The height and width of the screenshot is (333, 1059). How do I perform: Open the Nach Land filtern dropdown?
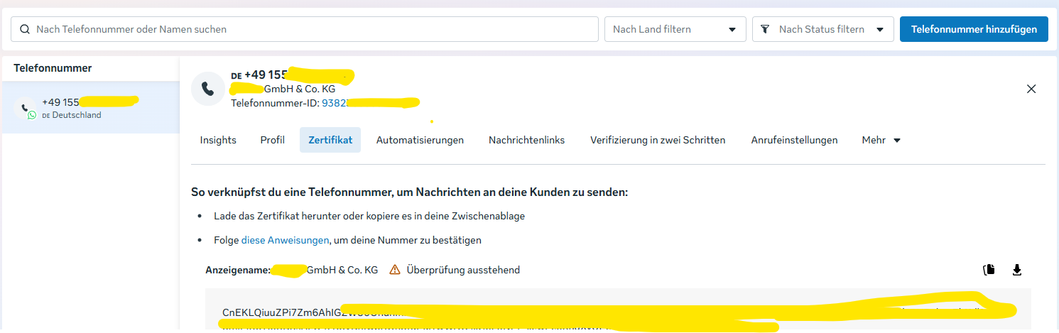(675, 29)
